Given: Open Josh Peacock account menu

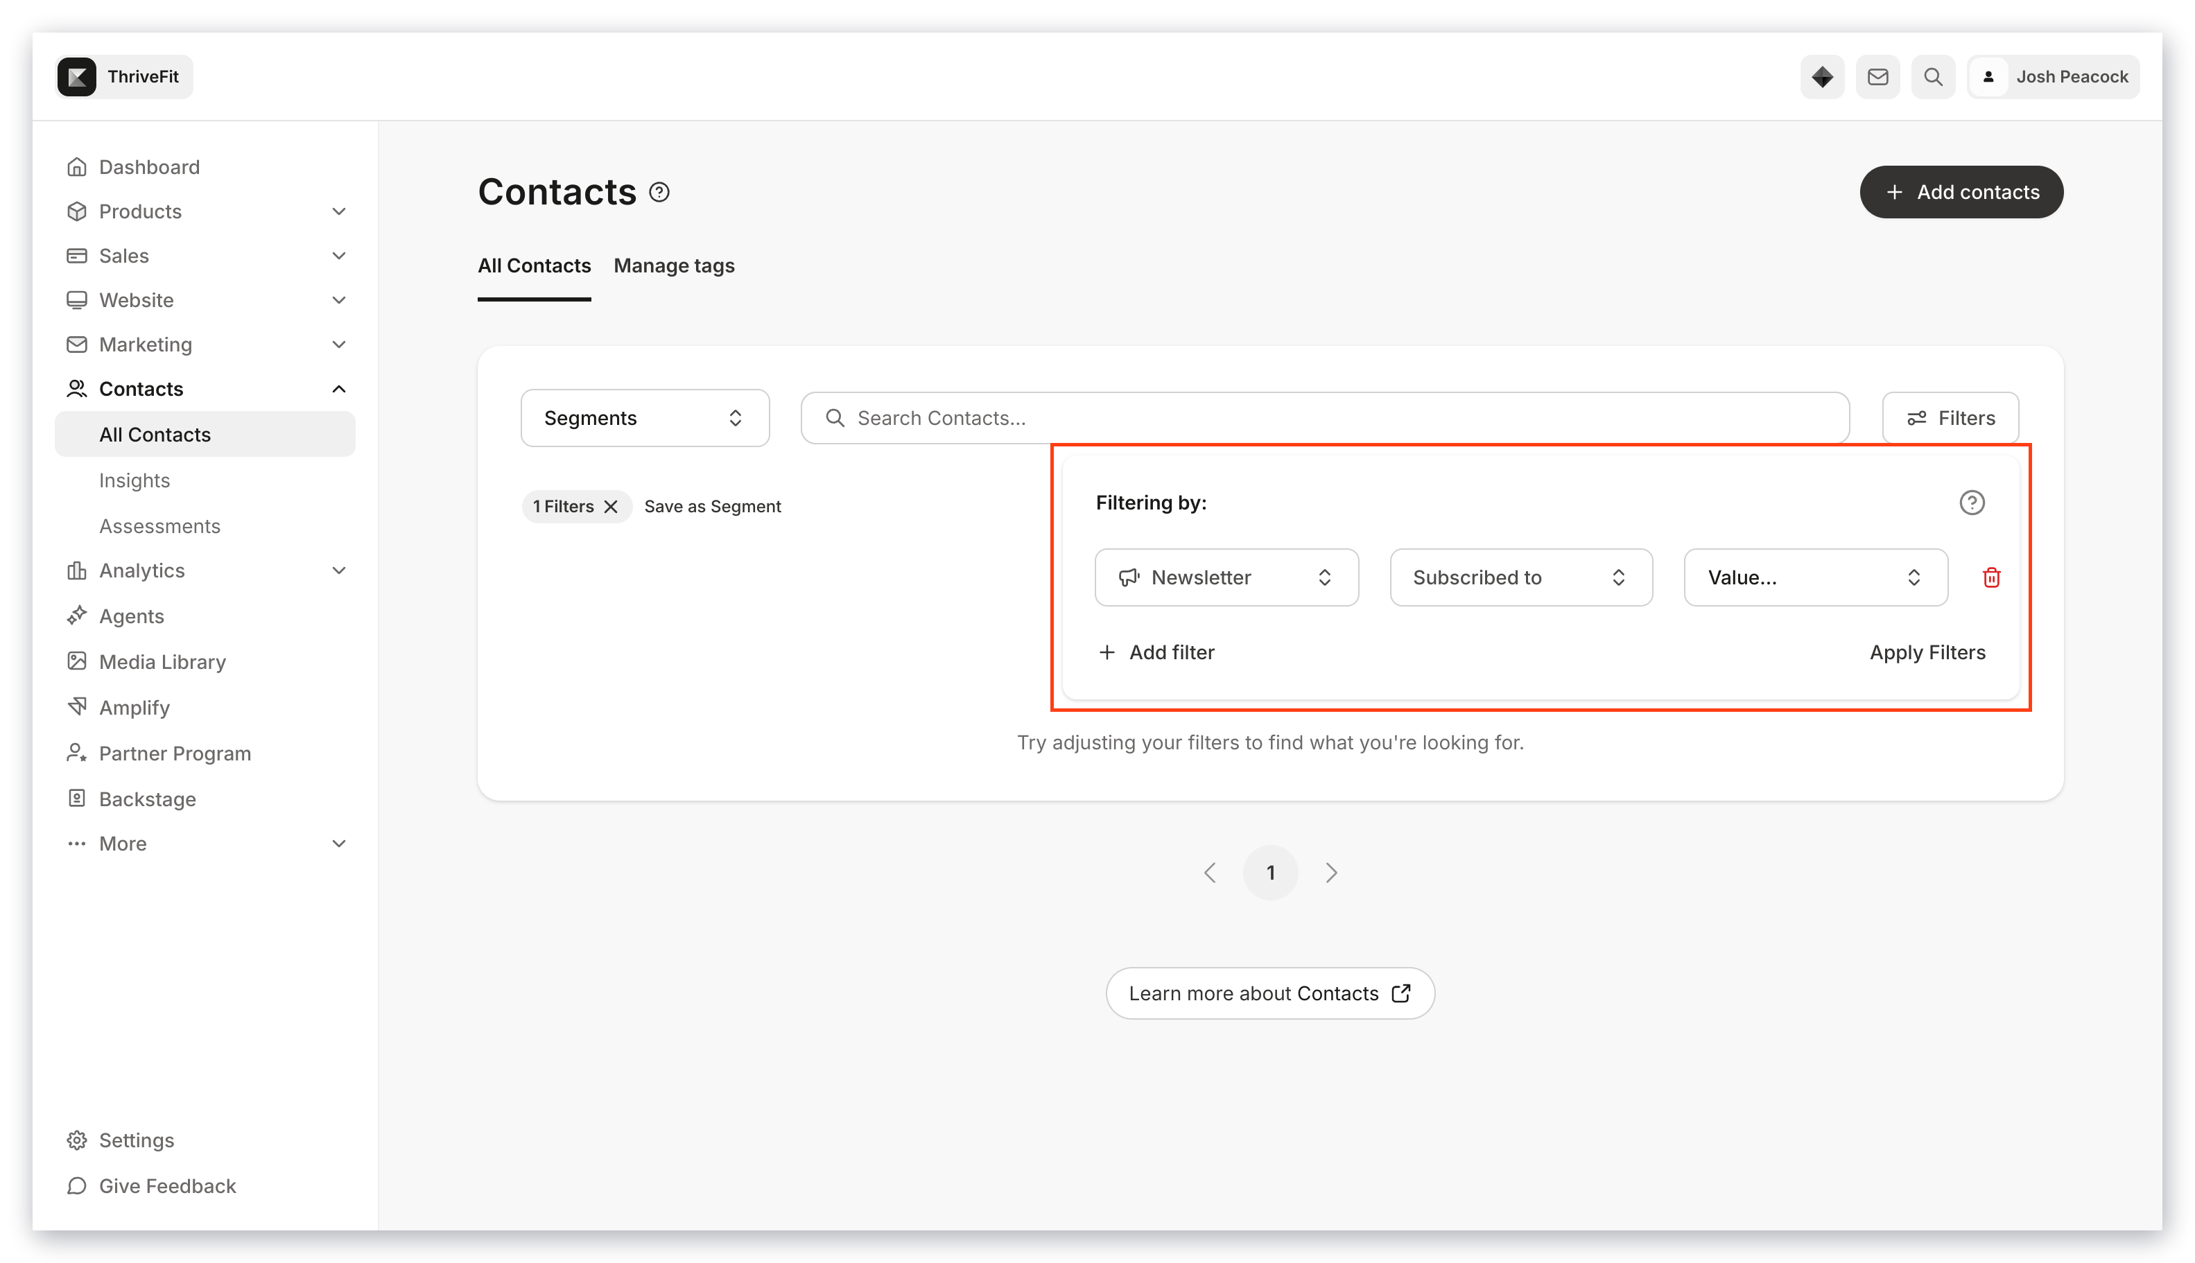Looking at the screenshot, I should [2054, 76].
